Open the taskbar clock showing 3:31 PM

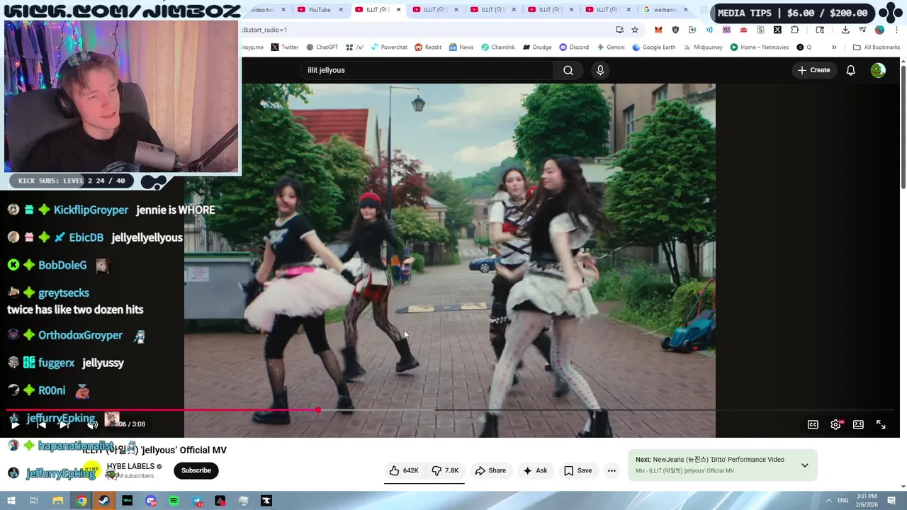(x=866, y=500)
